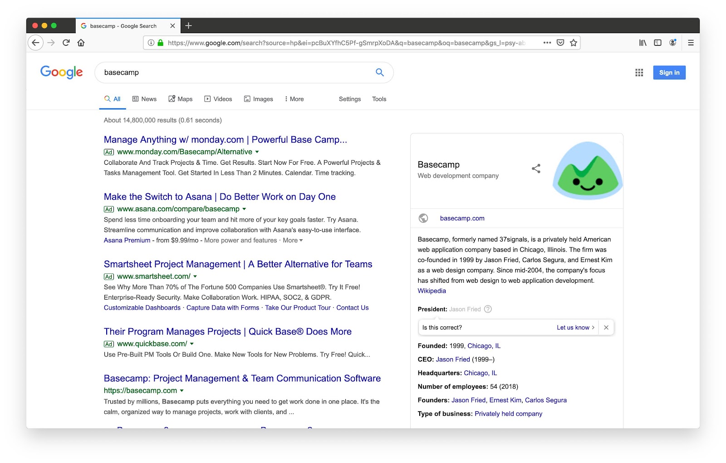
Task: Expand the monday.com ad options arrow
Action: (x=257, y=152)
